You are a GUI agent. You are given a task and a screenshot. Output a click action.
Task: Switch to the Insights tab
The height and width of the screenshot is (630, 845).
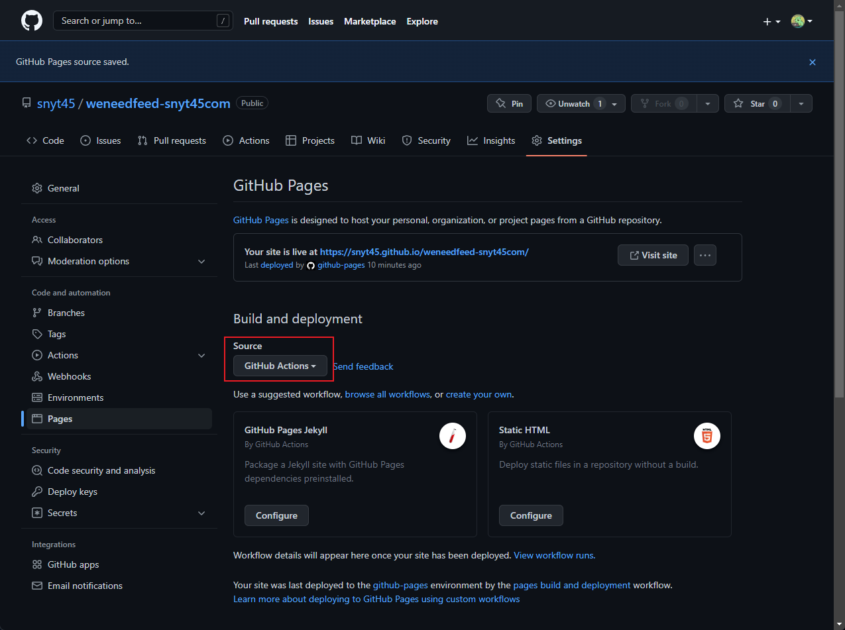pyautogui.click(x=491, y=140)
